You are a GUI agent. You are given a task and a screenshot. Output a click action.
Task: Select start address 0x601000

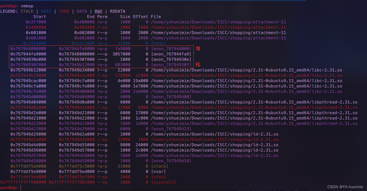[x=36, y=33]
